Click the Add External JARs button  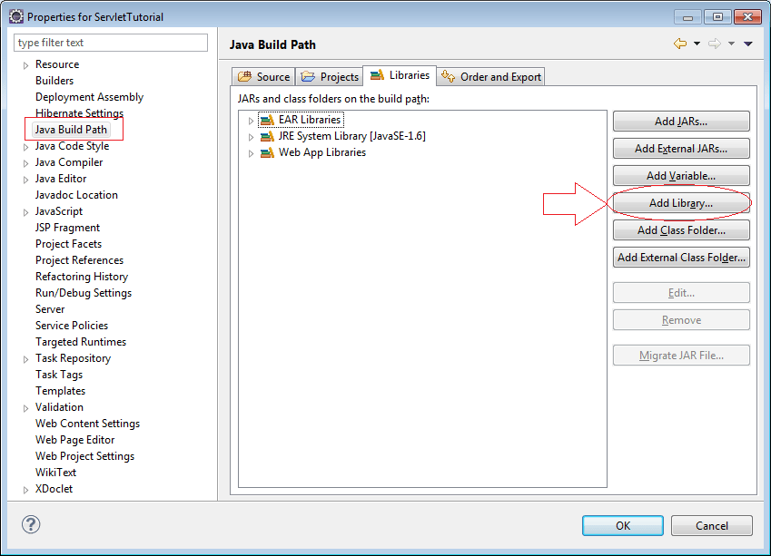point(681,148)
